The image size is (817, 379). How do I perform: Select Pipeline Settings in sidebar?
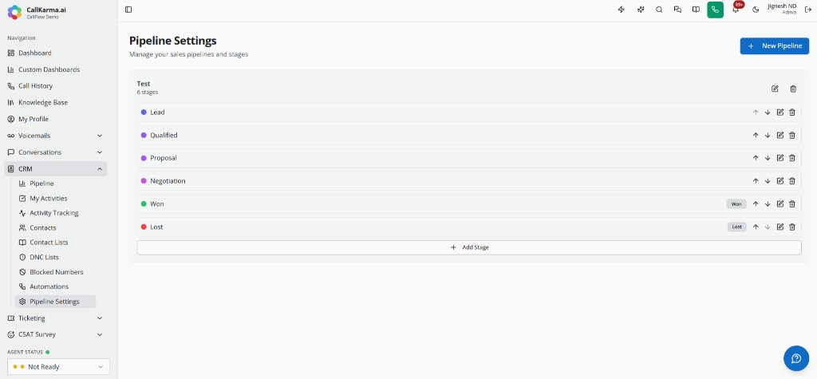56,302
